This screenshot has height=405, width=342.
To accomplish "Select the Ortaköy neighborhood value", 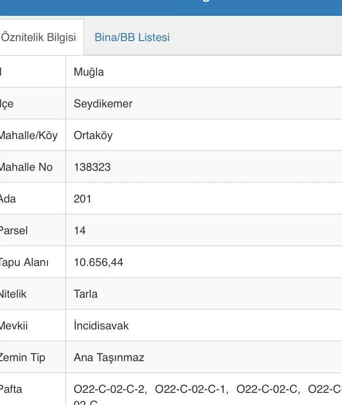I will [x=93, y=135].
